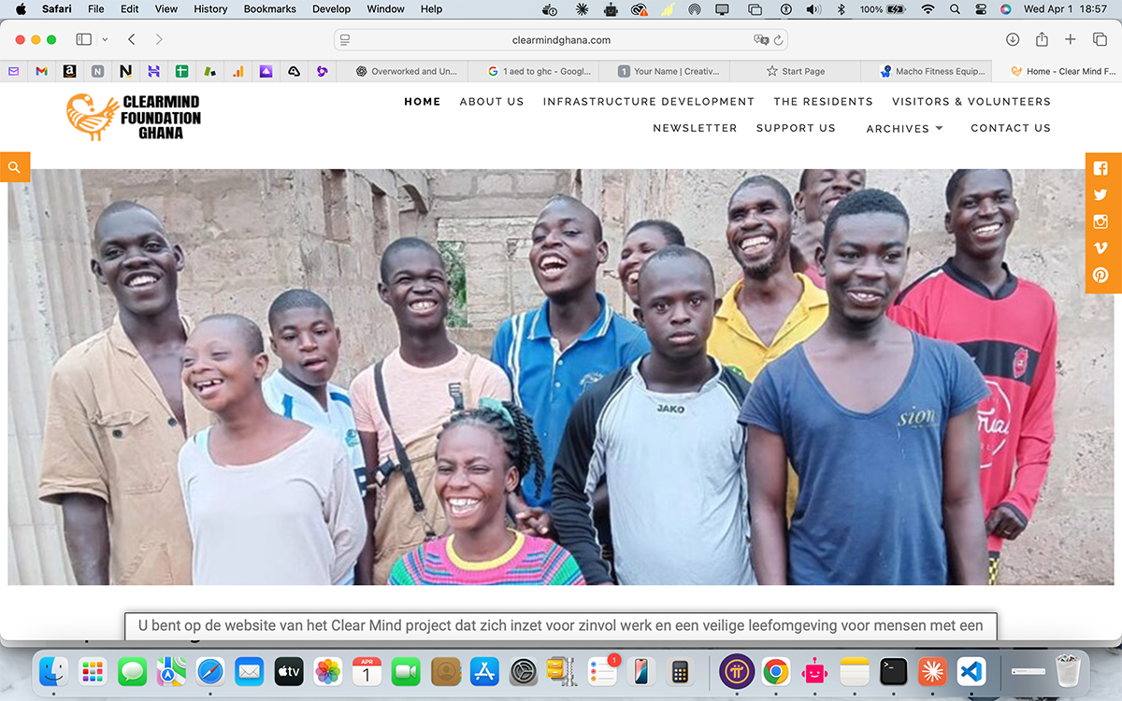This screenshot has height=701, width=1122.
Task: Open Downloads via the Safari toolbar icon
Action: pos(1013,39)
